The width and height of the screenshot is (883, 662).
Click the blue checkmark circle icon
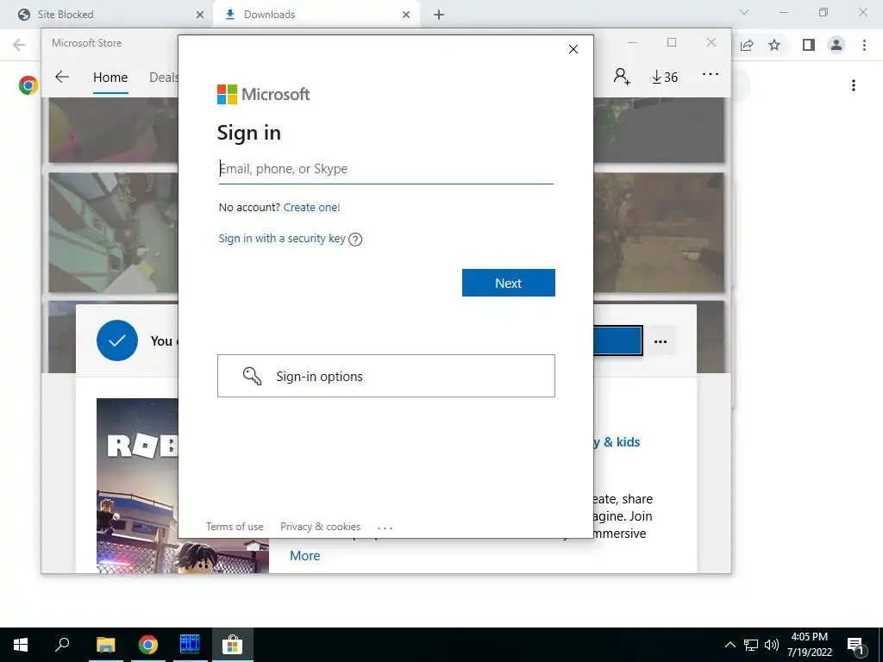click(x=117, y=340)
